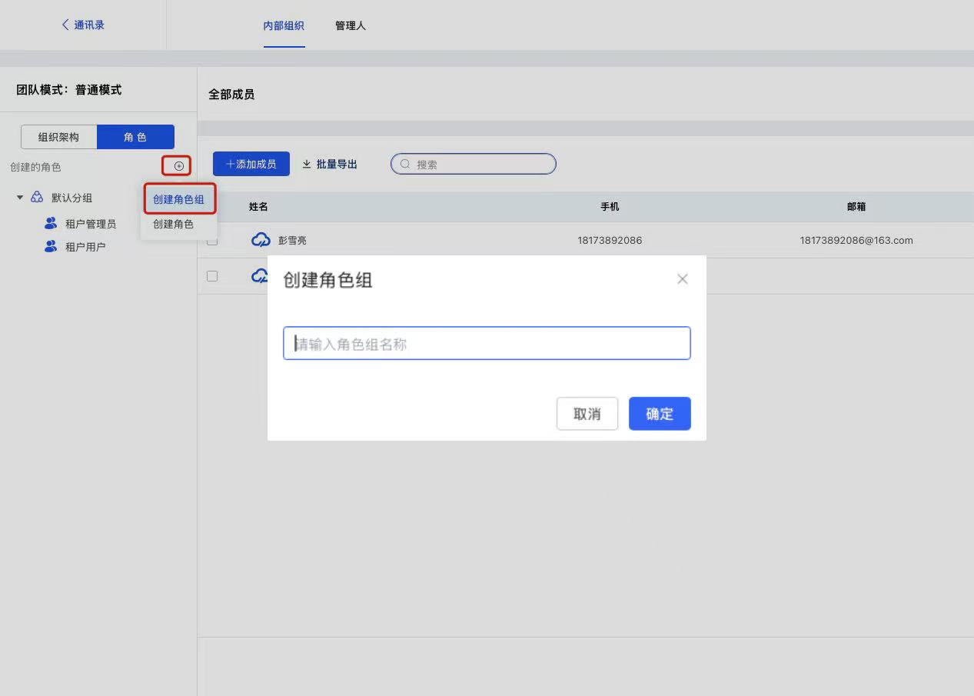The image size is (974, 696).
Task: Select 创建角色 in the dropdown menu
Action: click(x=173, y=225)
